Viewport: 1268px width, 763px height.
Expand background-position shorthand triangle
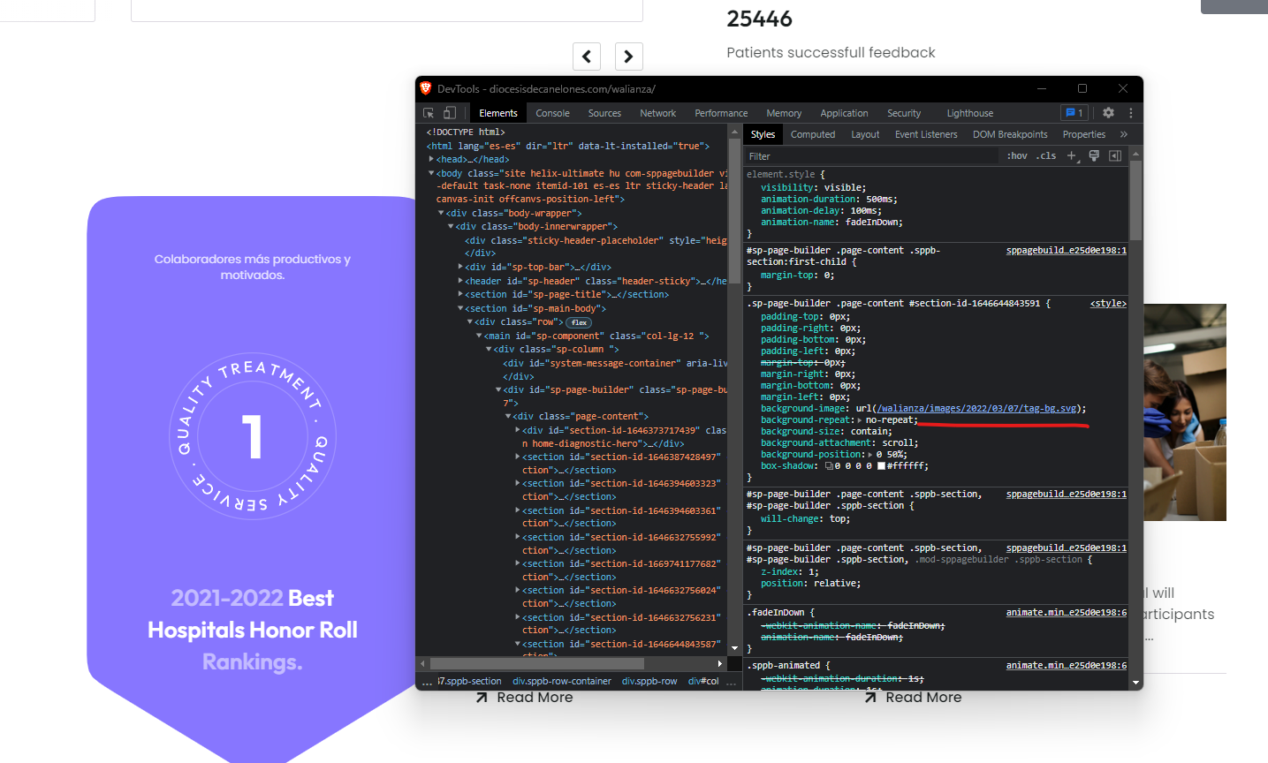coord(869,455)
